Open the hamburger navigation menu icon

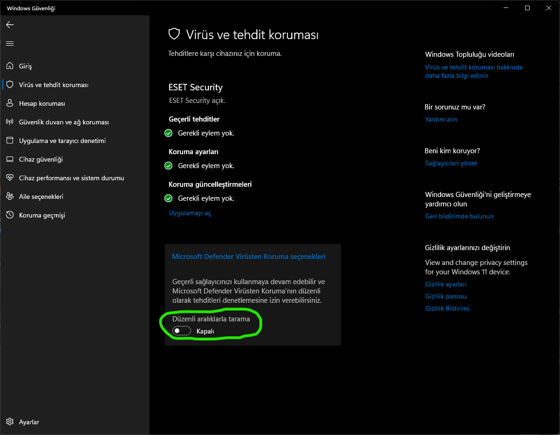[10, 43]
